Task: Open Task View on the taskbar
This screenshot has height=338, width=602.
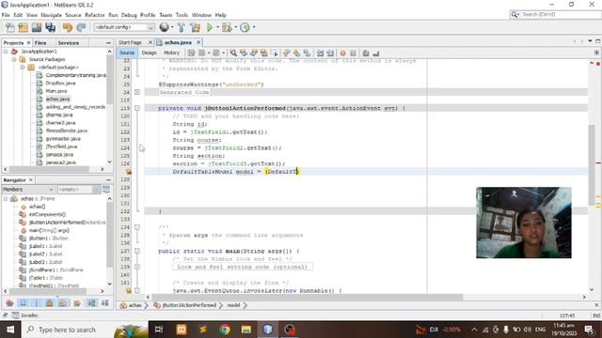Action: (x=159, y=330)
